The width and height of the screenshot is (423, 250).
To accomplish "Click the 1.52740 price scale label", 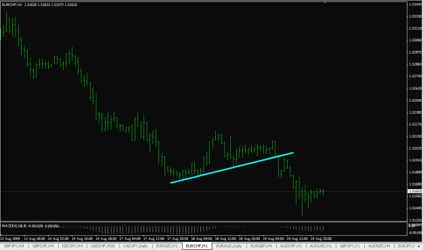I will click(x=416, y=76).
